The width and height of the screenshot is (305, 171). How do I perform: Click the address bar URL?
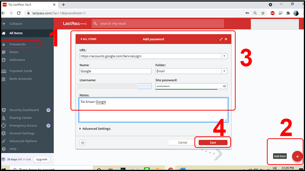[x=59, y=13]
